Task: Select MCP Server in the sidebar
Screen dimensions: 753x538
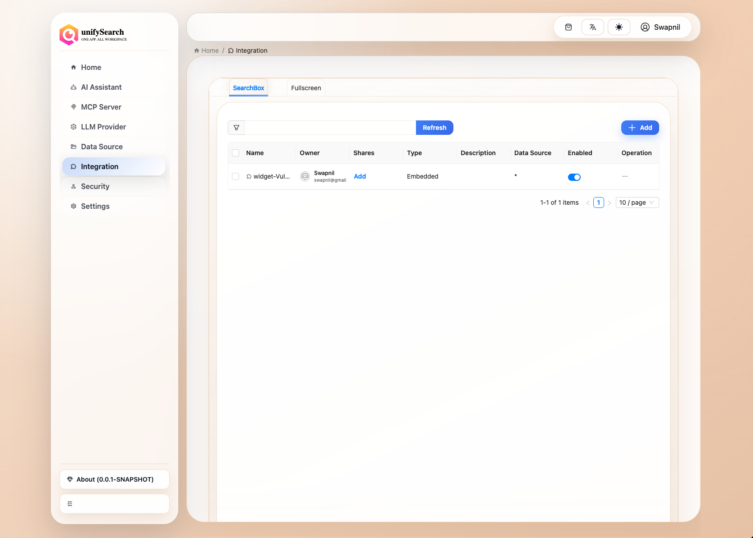Action: click(x=101, y=107)
